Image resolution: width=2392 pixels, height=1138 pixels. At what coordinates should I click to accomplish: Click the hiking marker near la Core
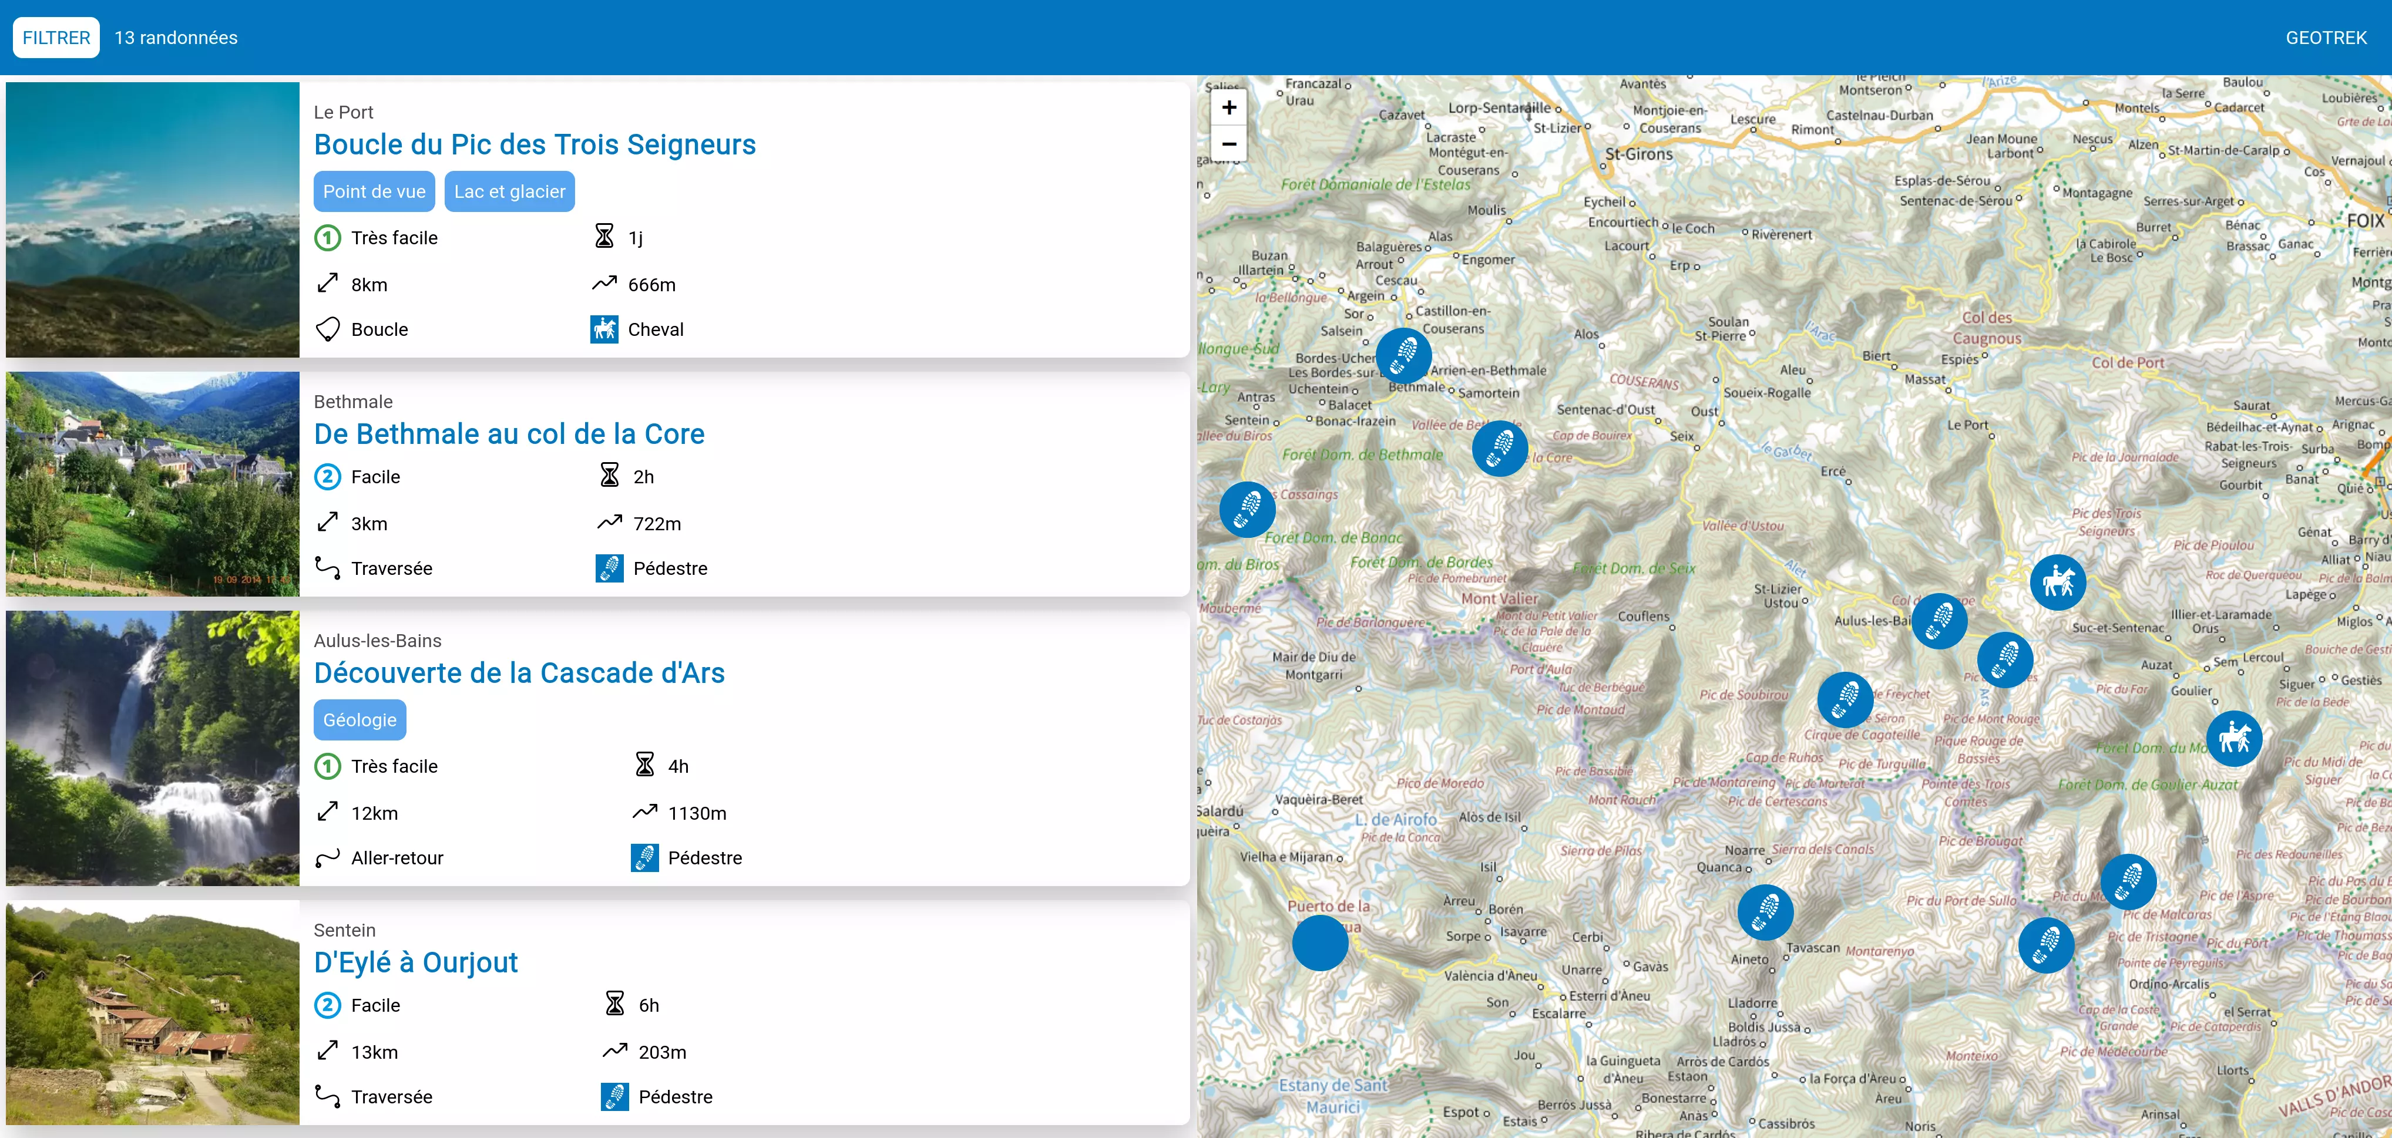1500,449
